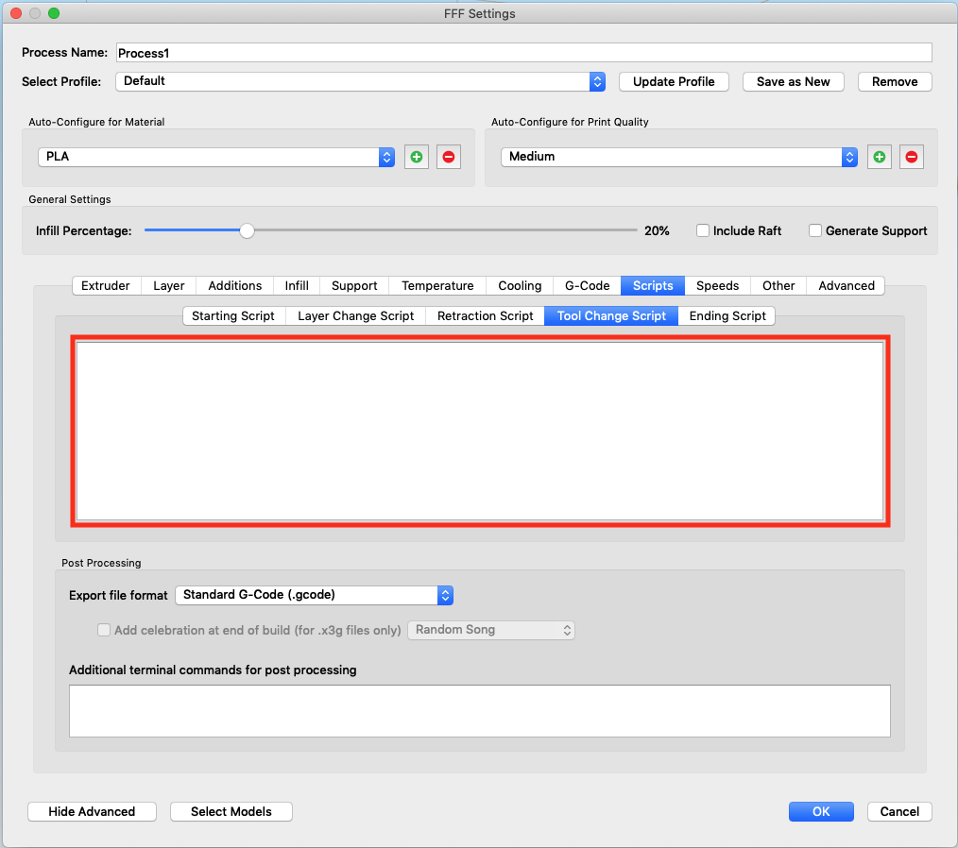Screen dimensions: 958x848
Task: Open the Layer Change Script sub-tab
Action: tap(355, 315)
